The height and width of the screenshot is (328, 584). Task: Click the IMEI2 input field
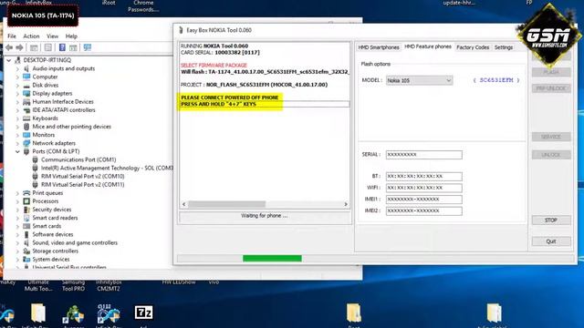tap(423, 210)
